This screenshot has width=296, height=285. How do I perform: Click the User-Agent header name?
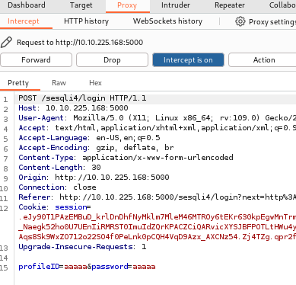(41, 118)
